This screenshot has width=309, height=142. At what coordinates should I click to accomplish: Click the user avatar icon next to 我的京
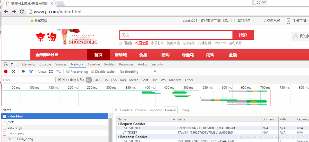[x=295, y=36]
